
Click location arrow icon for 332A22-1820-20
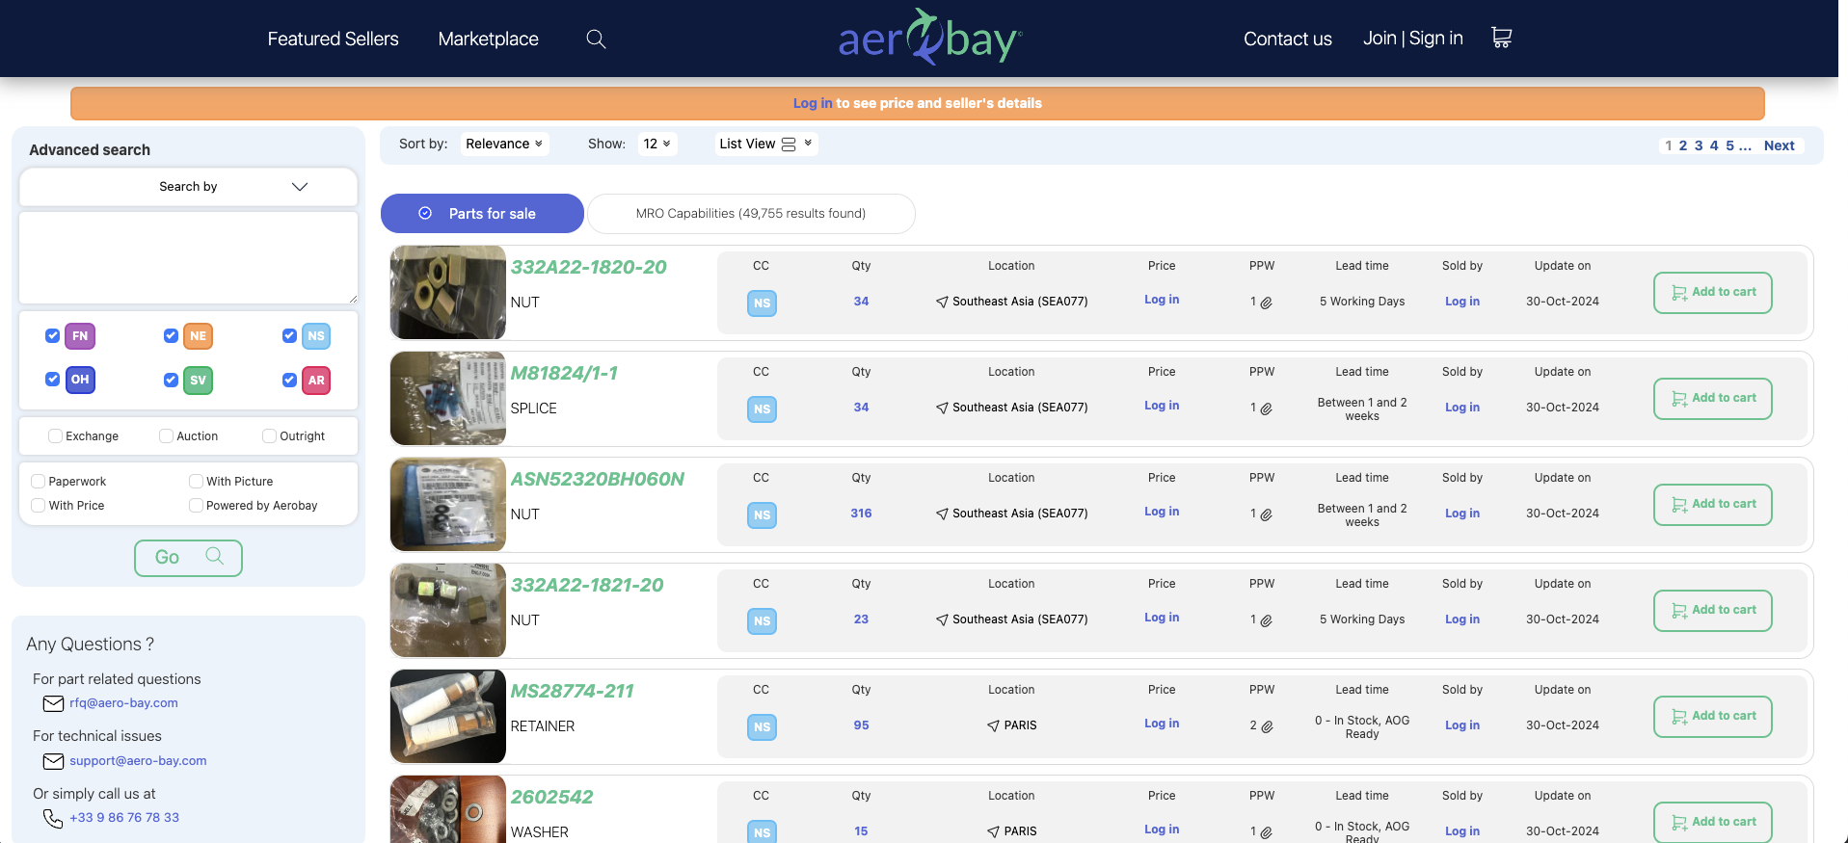coord(942,302)
